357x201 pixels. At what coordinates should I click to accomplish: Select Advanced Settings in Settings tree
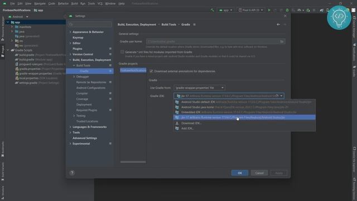point(85,138)
